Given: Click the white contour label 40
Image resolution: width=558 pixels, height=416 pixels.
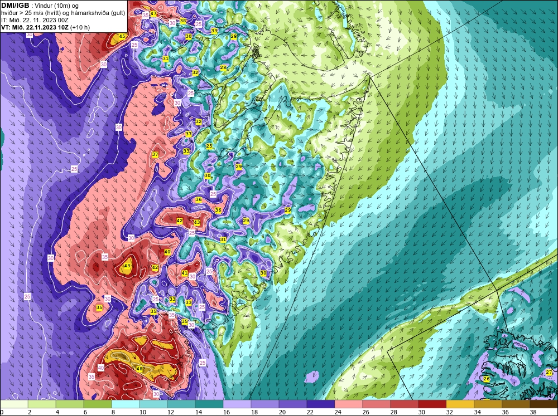Looking at the screenshot, I should (x=101, y=368).
